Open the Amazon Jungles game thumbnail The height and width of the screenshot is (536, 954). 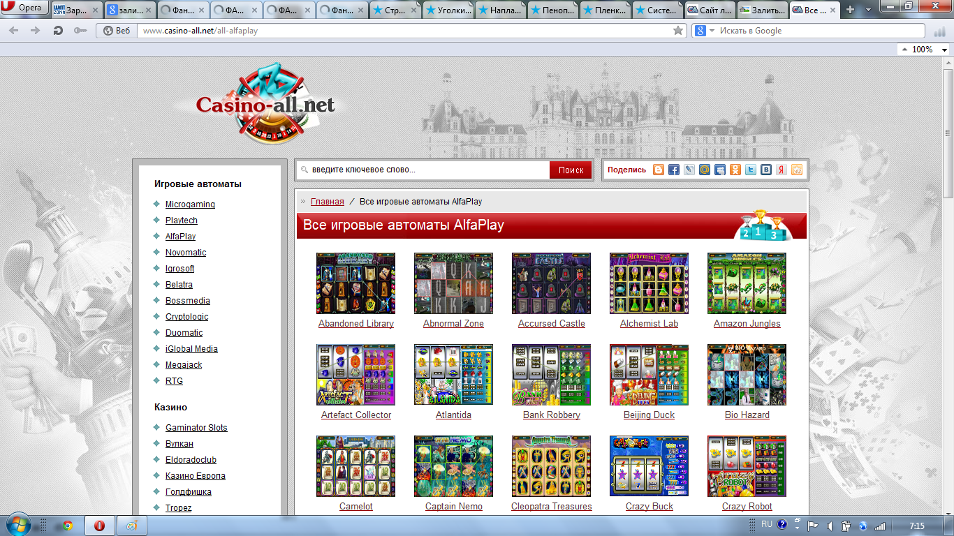click(747, 283)
